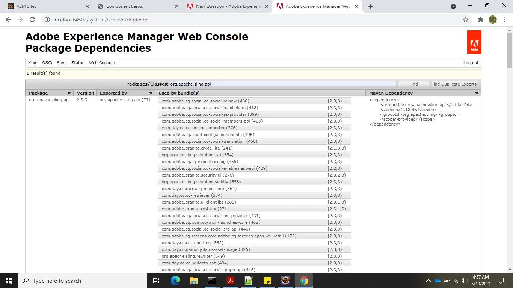This screenshot has height=288, width=513.
Task: Launch Microsoft Edge from the taskbar
Action: (175, 280)
